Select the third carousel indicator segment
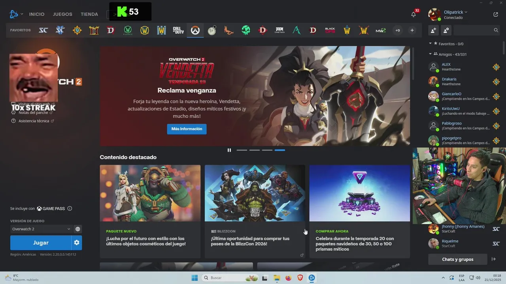The image size is (506, 284). point(267,150)
